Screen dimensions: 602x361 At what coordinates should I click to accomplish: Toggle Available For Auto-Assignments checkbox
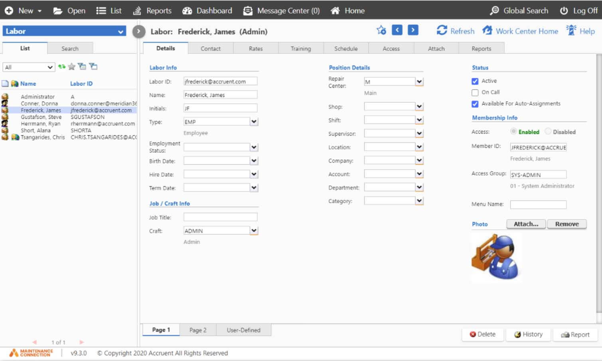[x=475, y=104]
